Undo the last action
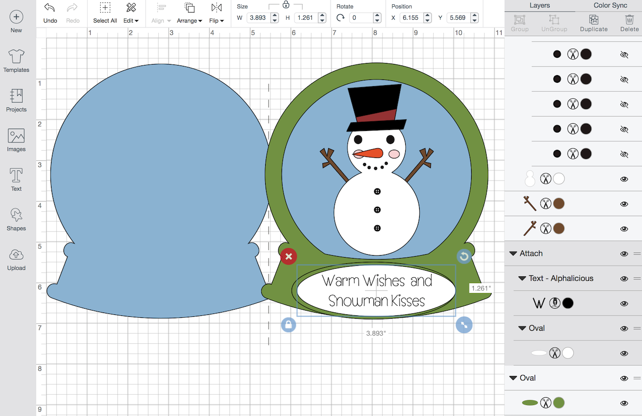The height and width of the screenshot is (416, 642). pyautogui.click(x=50, y=13)
